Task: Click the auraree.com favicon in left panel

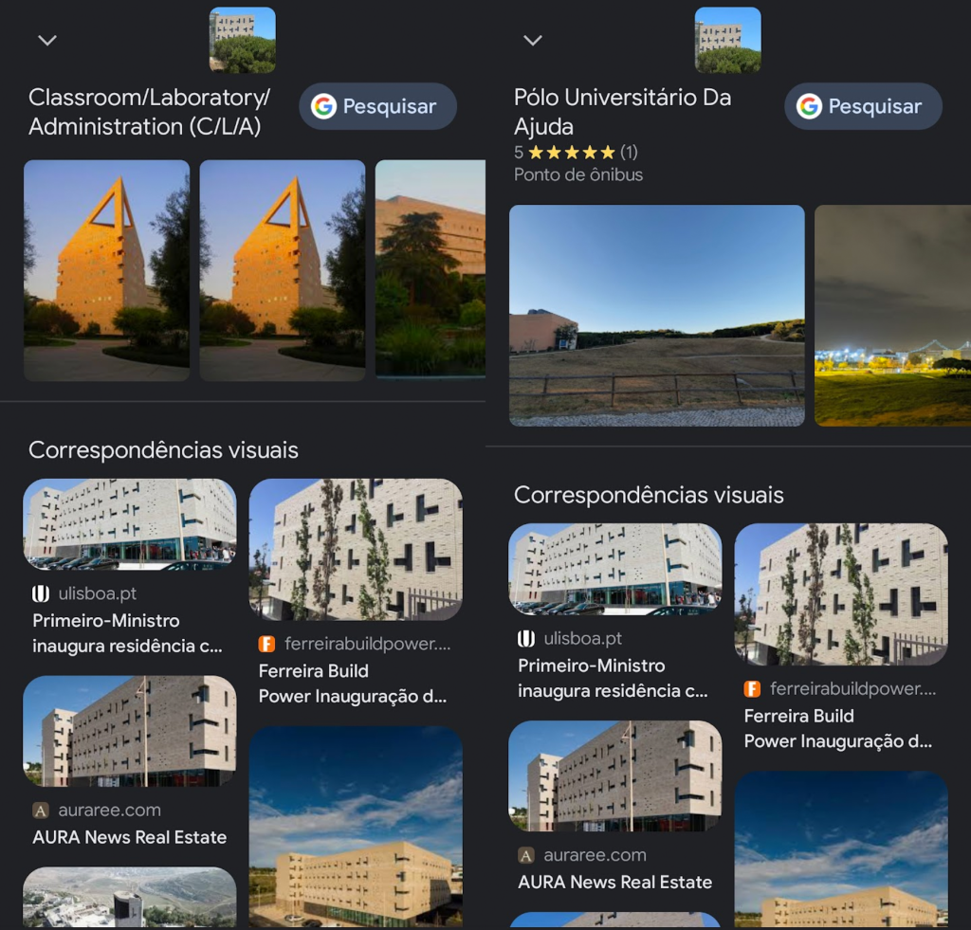Action: pyautogui.click(x=40, y=810)
